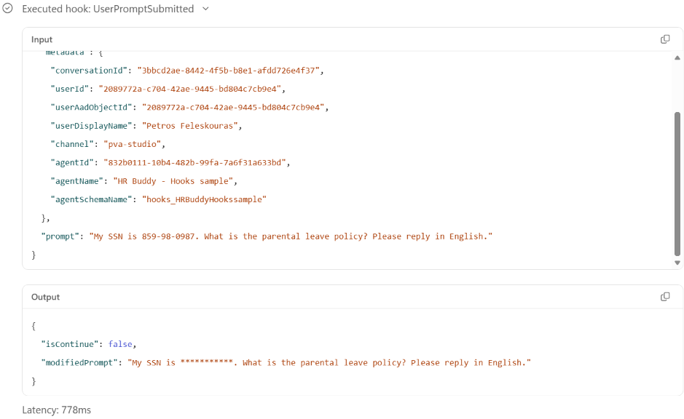
Task: Click the "Input" panel heading
Action: [42, 39]
